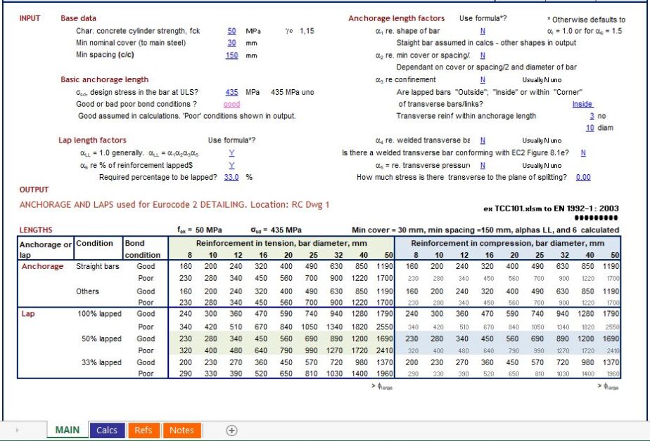
Task: Click the '* Otherwise defaults to' note
Action: click(x=586, y=20)
